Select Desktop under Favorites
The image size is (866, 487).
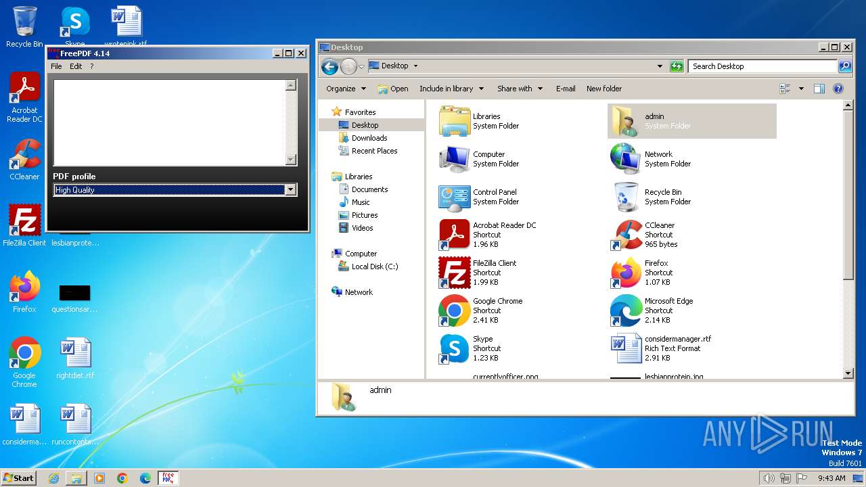[x=365, y=125]
